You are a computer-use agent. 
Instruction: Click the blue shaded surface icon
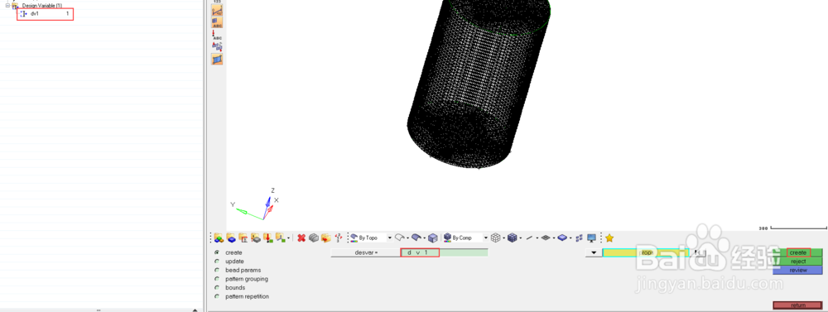point(216,59)
